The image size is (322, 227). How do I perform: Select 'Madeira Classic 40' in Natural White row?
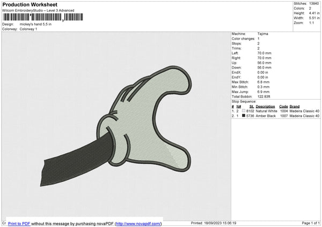304,111
